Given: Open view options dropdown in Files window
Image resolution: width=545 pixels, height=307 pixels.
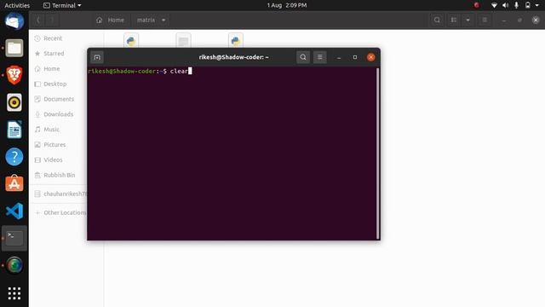Looking at the screenshot, I should point(468,20).
